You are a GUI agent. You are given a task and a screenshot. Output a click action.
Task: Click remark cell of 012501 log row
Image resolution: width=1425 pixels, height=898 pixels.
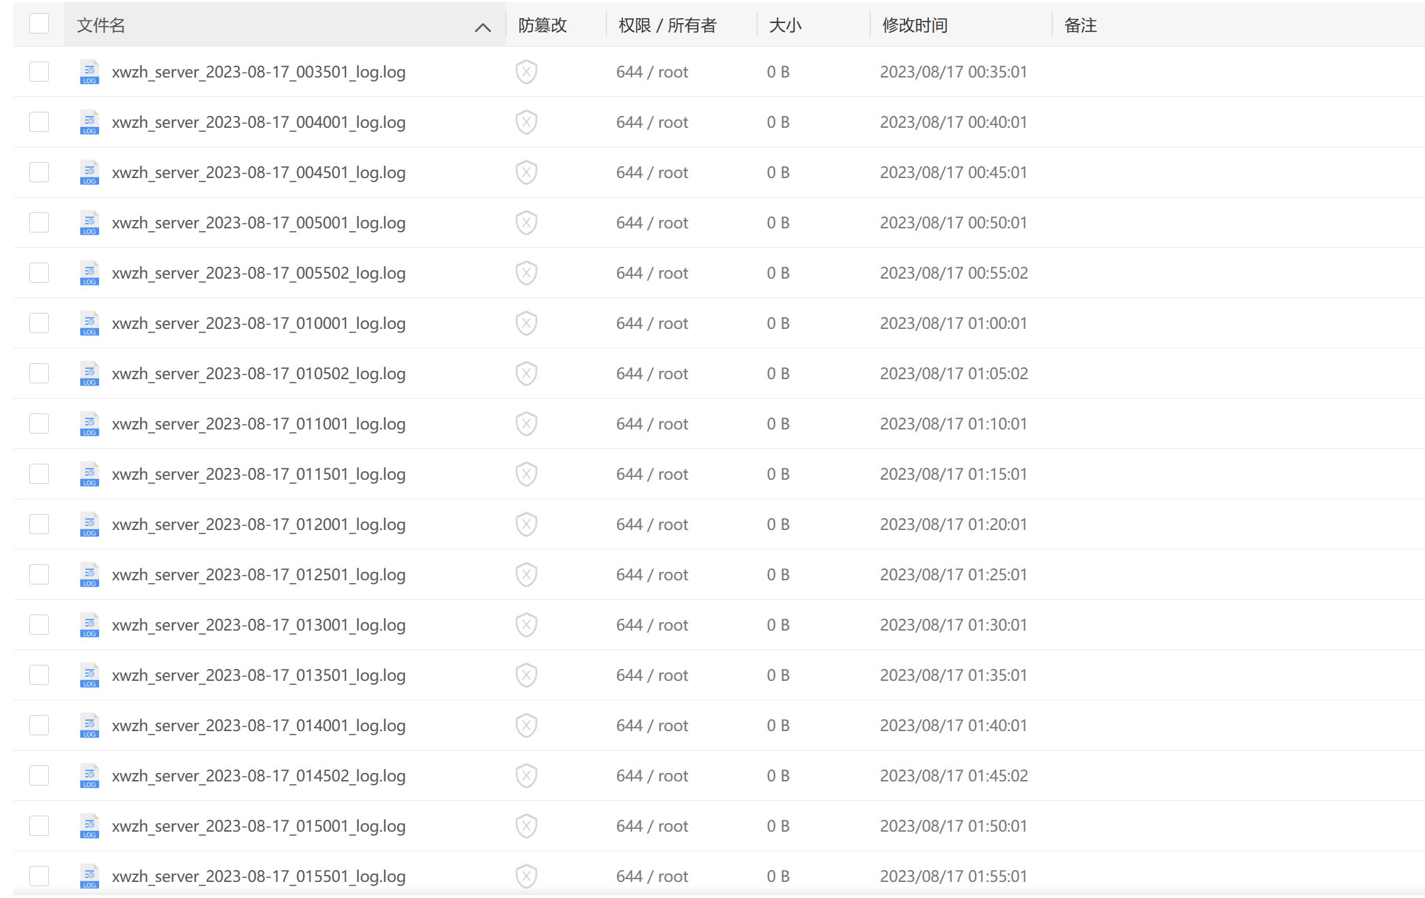coord(1238,575)
